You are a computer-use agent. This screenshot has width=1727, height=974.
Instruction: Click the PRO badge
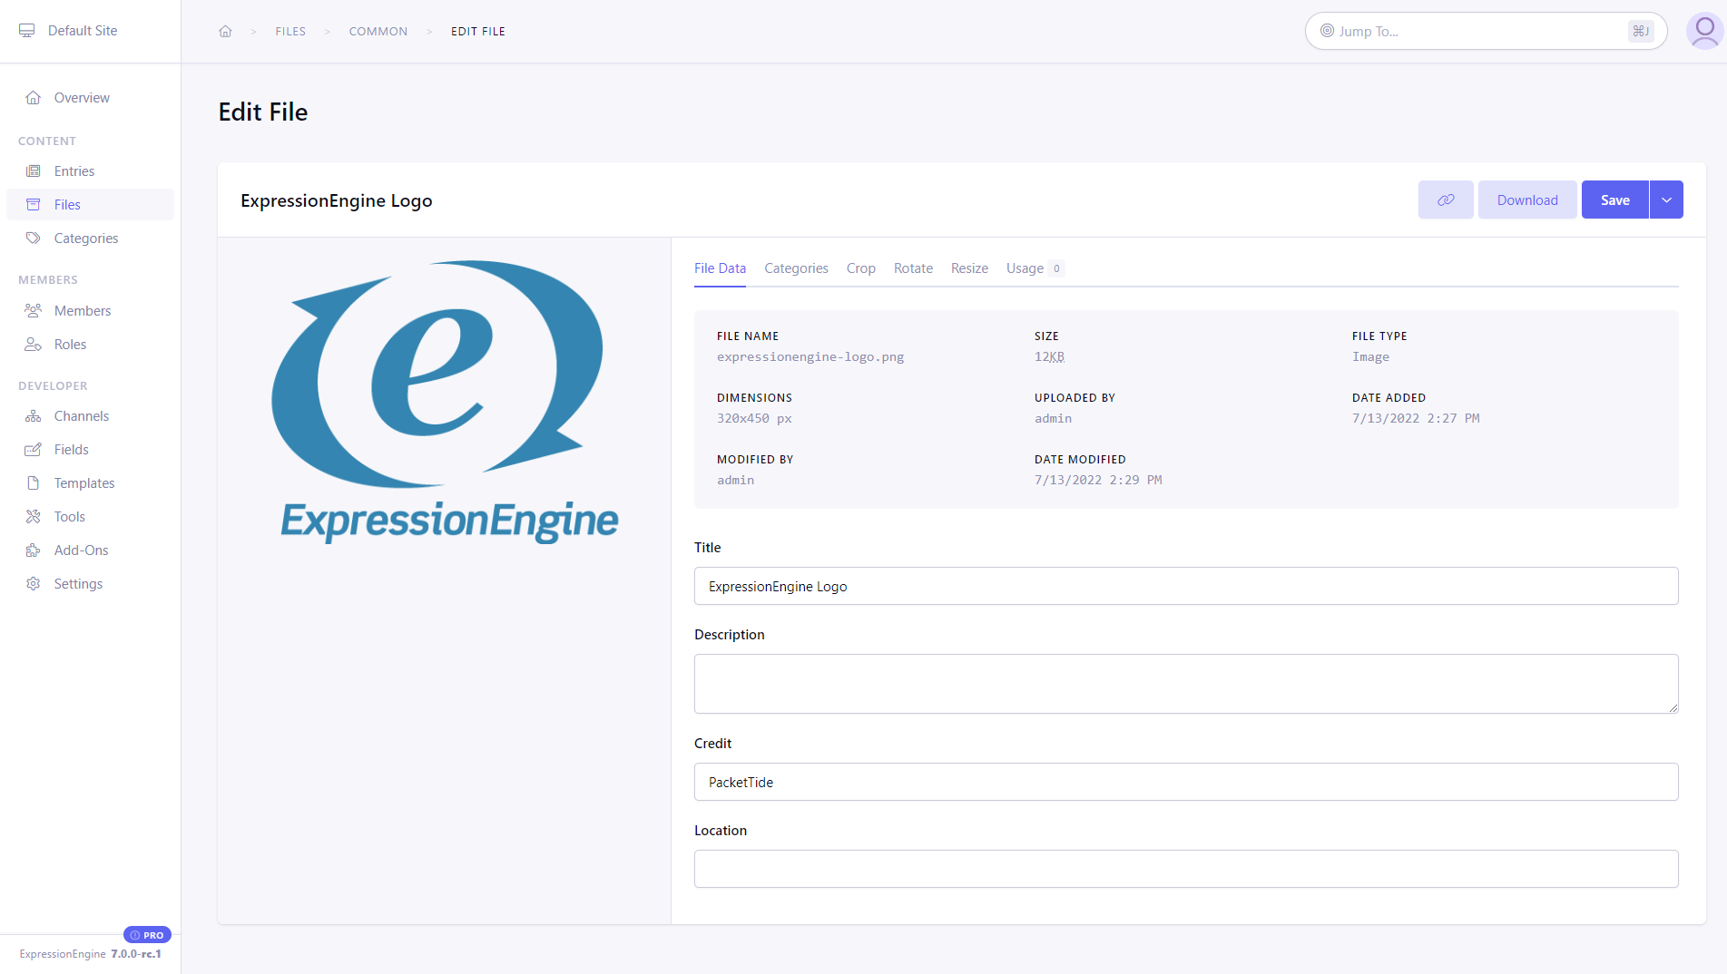[x=147, y=935]
